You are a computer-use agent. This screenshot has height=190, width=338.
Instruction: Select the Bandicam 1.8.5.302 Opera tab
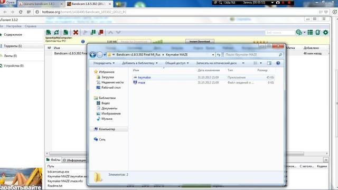click(89, 4)
